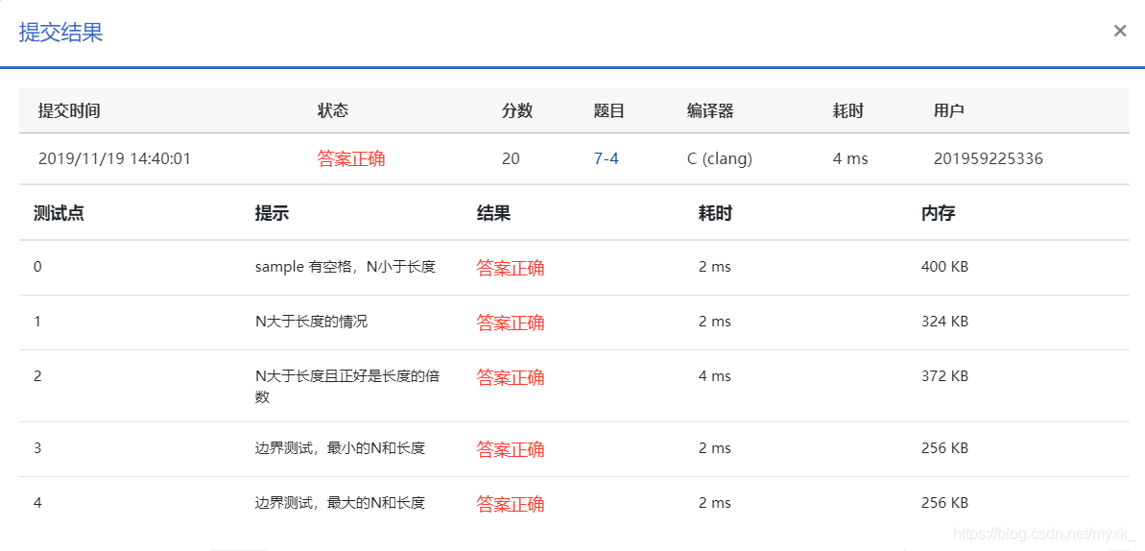Click the submission status 答案正确 in summary row
1145x551 pixels.
click(x=351, y=158)
